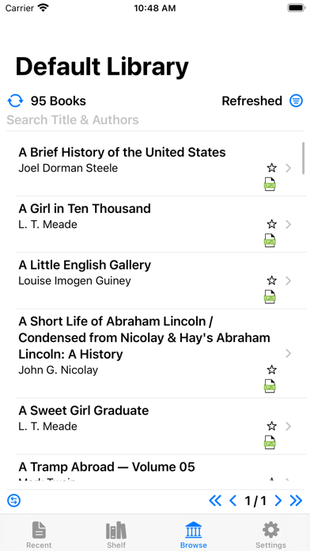310x551 pixels.
Task: Open the Settings tab
Action: coord(270,534)
